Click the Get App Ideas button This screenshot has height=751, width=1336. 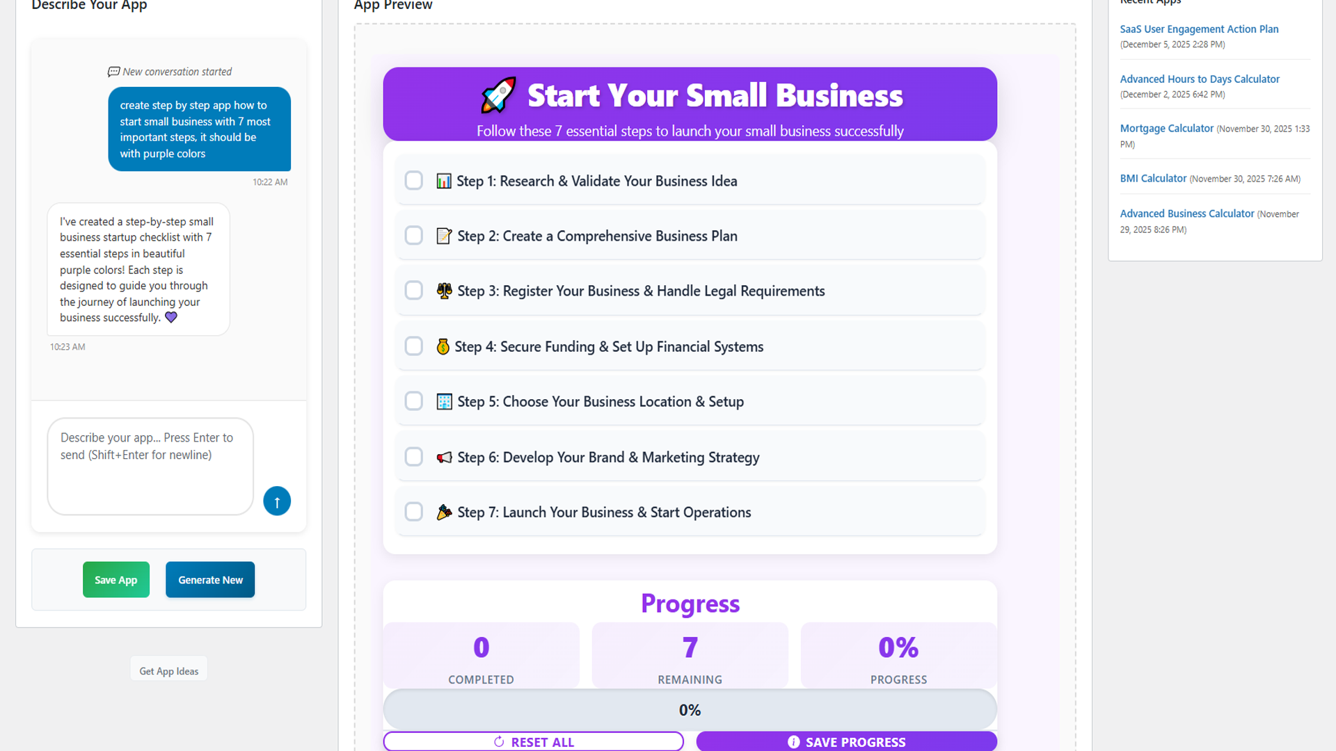coord(168,668)
